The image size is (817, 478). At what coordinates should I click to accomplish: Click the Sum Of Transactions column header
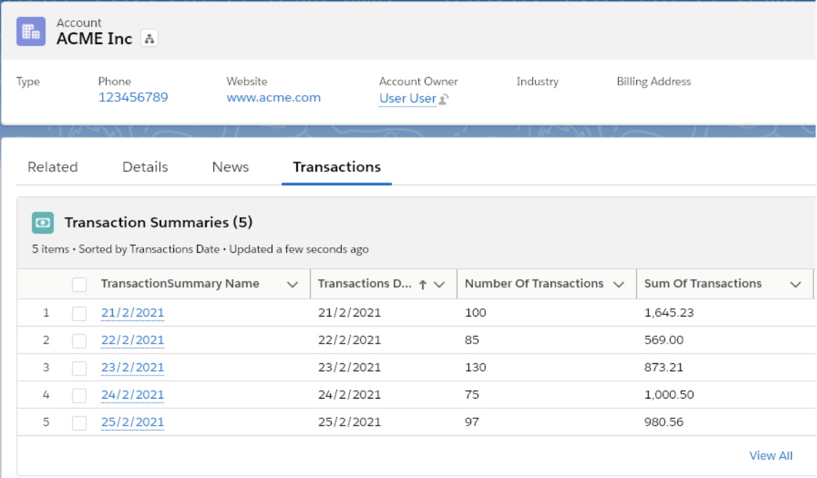point(703,284)
